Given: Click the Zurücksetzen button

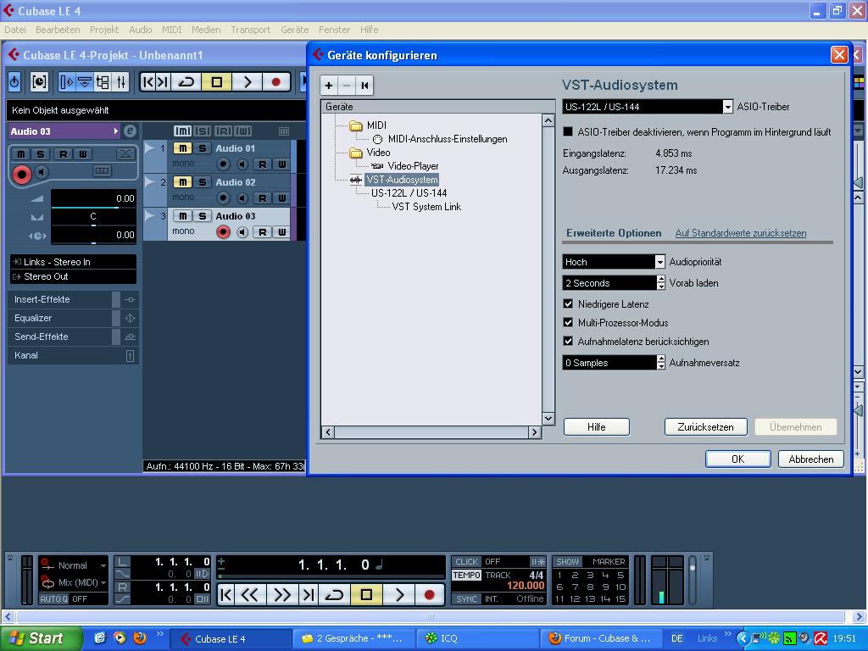Looking at the screenshot, I should tap(706, 427).
